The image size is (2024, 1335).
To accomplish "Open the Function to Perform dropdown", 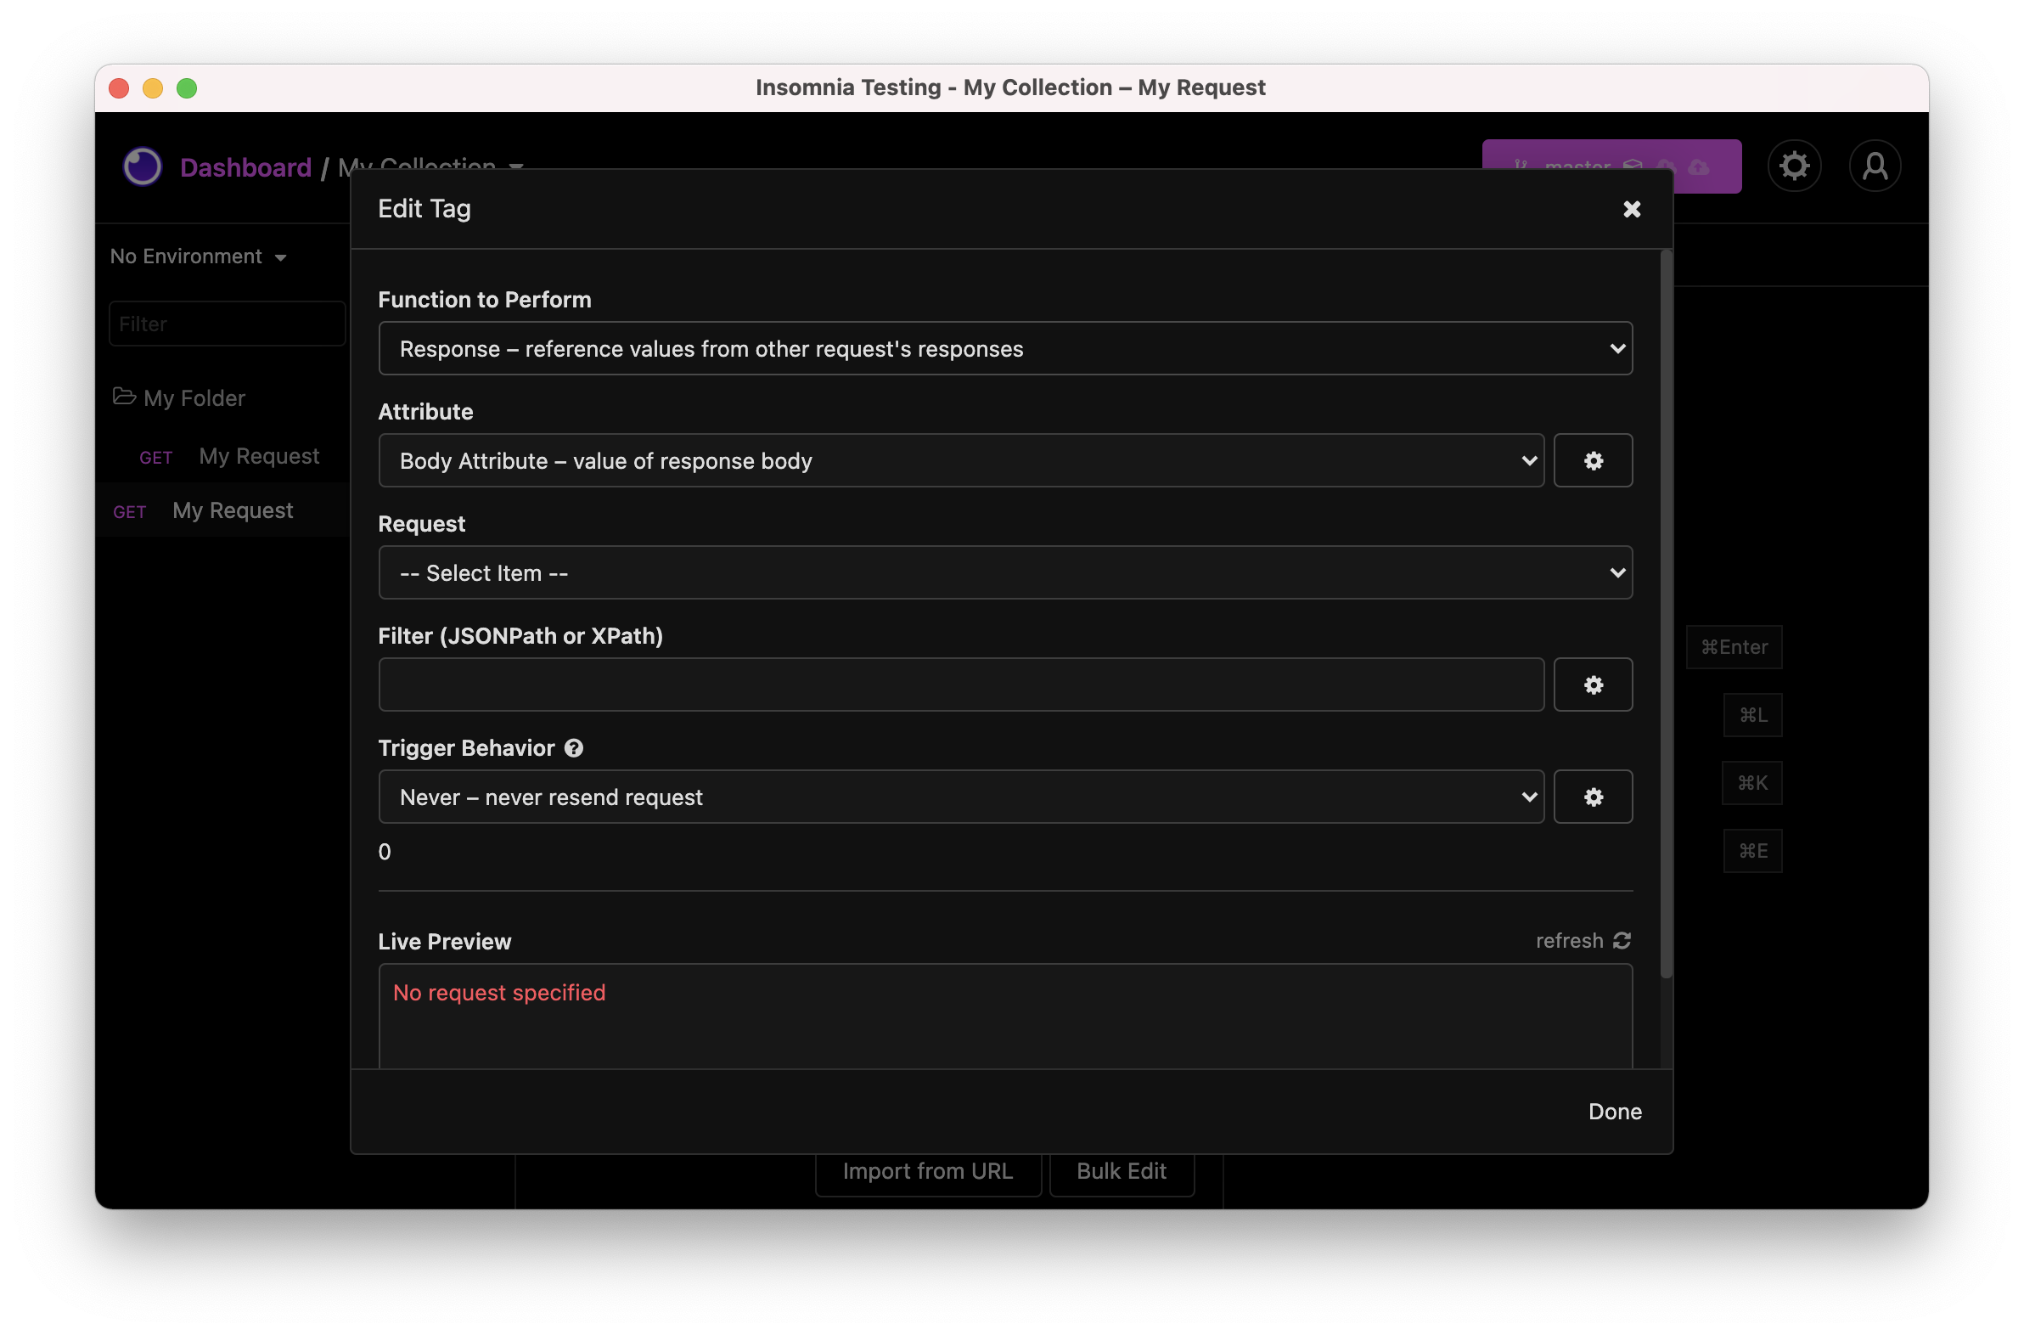I will coord(1004,347).
